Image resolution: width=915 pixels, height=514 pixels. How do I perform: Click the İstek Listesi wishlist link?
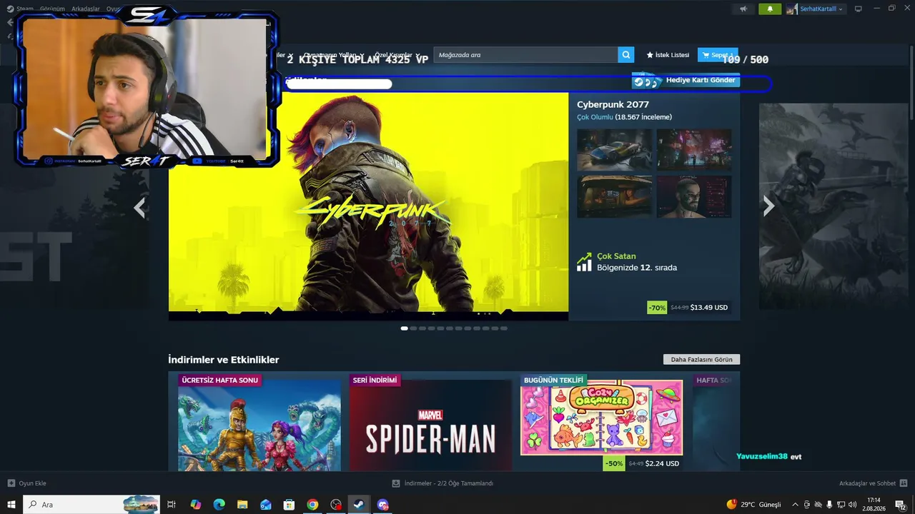click(668, 55)
